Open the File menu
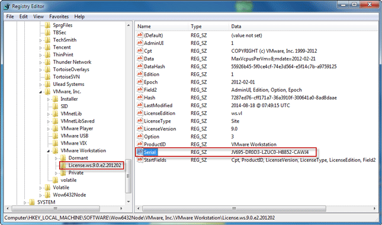This screenshot has width=382, height=225. 10,17
